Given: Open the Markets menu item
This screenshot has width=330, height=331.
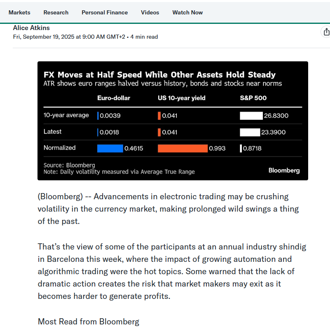Looking at the screenshot, I should 19,12.
